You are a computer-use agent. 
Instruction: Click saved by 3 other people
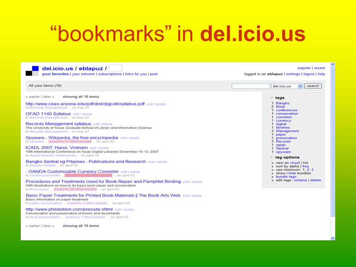(87, 203)
